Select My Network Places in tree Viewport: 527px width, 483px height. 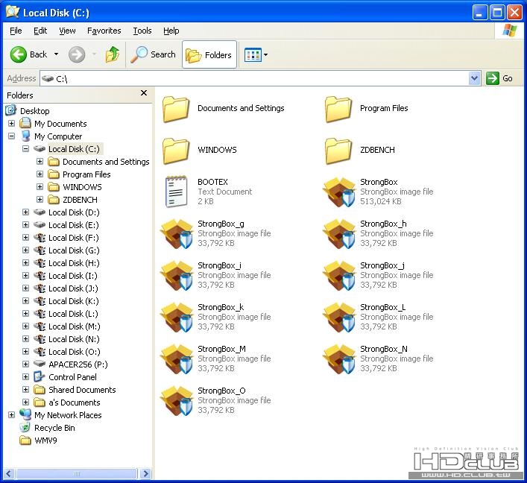coord(68,415)
